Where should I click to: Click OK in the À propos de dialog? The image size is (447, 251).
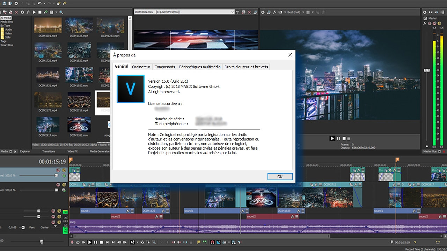[x=280, y=177]
